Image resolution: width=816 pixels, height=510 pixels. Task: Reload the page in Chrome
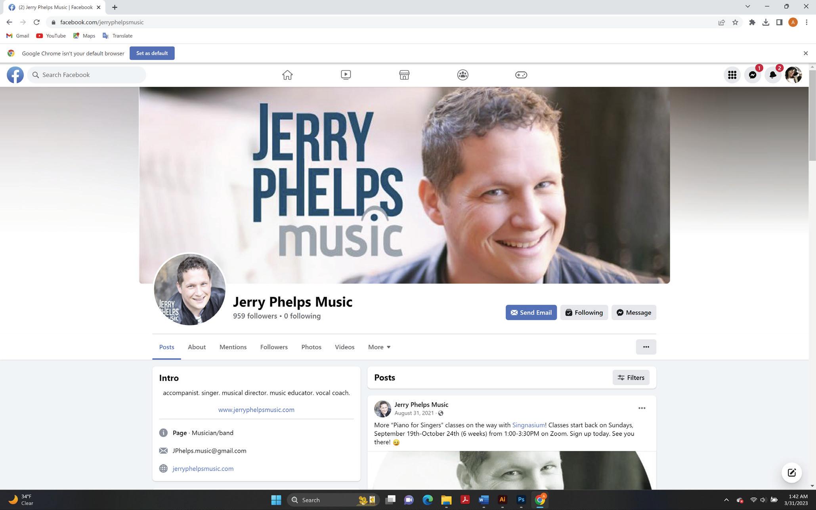point(36,22)
